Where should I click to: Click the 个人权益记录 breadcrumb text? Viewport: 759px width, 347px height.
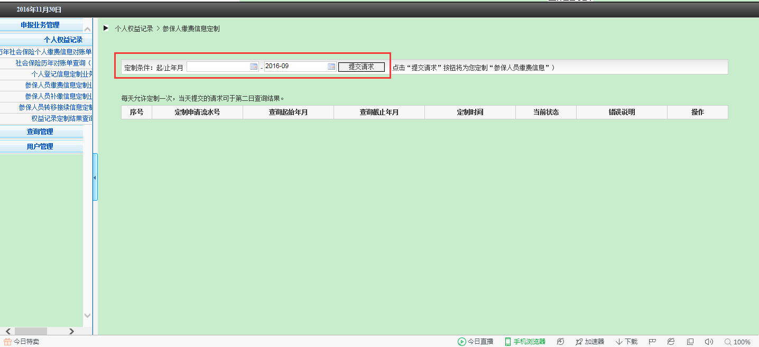tap(134, 29)
